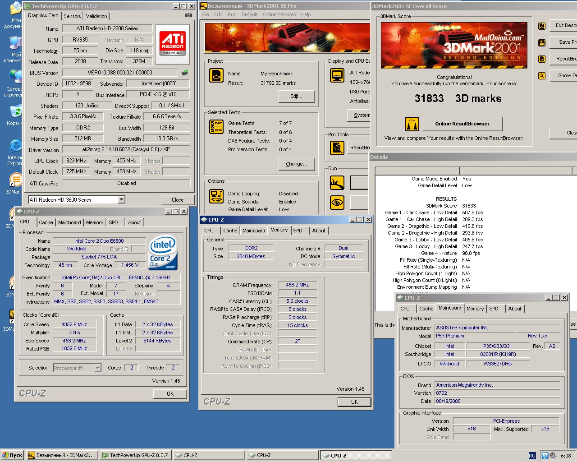Screen dimensions: 577x462
Task: Switch to the 3DMark2001 taskbar button
Action: (x=61, y=455)
